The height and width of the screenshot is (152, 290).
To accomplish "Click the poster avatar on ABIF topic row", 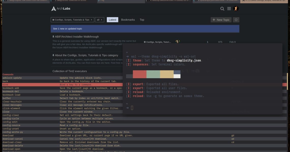I will 178,42.
